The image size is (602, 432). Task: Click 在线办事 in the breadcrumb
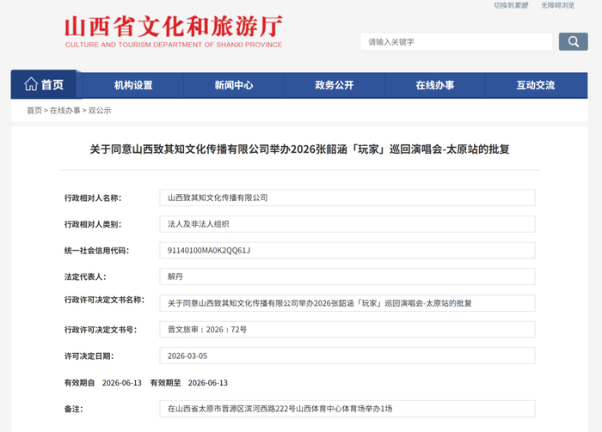pyautogui.click(x=64, y=111)
